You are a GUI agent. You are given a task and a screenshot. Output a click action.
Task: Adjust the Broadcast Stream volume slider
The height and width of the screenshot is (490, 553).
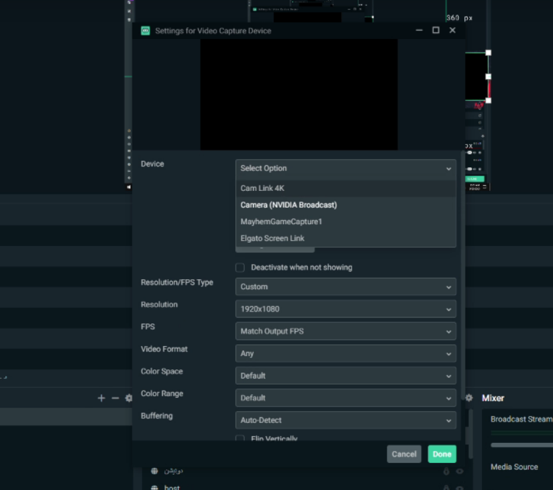pos(522,445)
